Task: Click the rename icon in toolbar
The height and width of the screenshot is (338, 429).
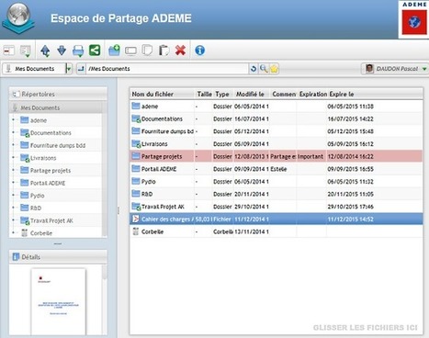Action: 130,51
